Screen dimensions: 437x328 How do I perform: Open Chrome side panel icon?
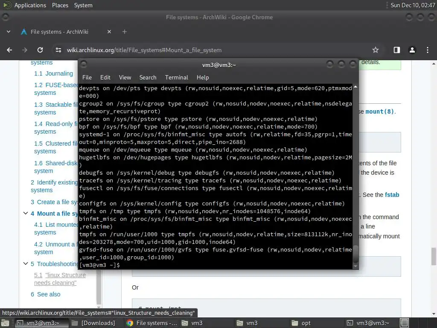coord(396,50)
